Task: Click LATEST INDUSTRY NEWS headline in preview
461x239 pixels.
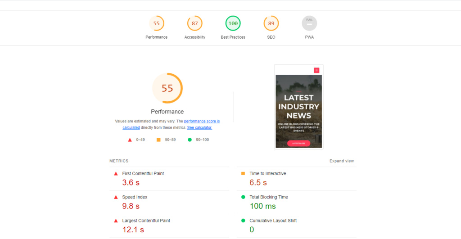Action: coord(299,107)
